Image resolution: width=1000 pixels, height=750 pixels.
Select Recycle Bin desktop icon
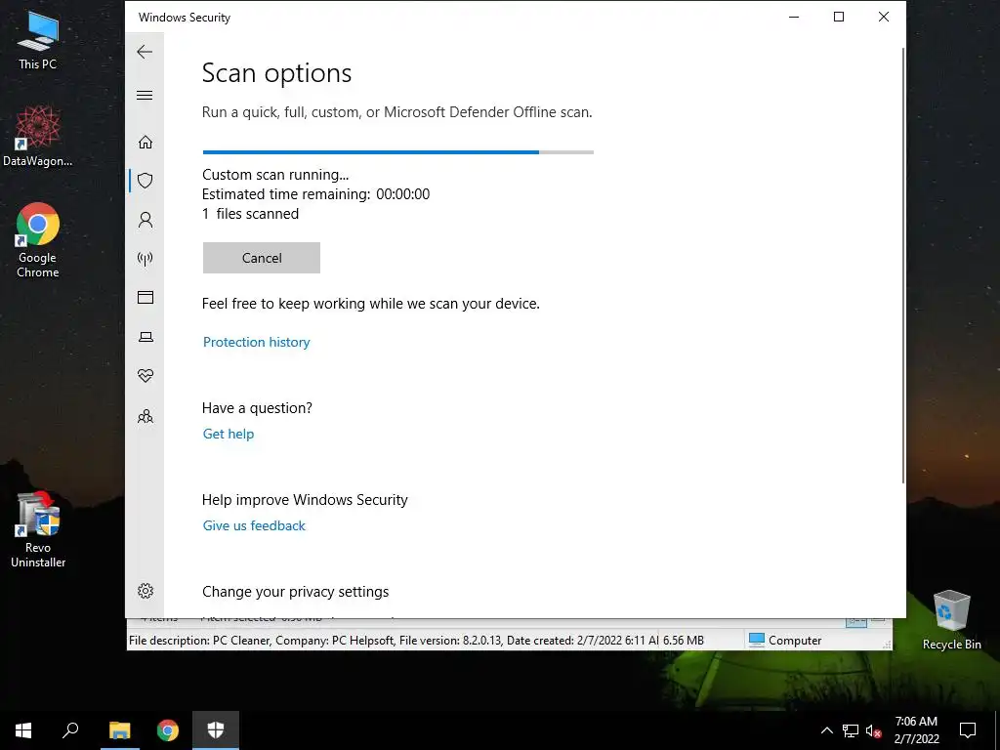coord(951,620)
